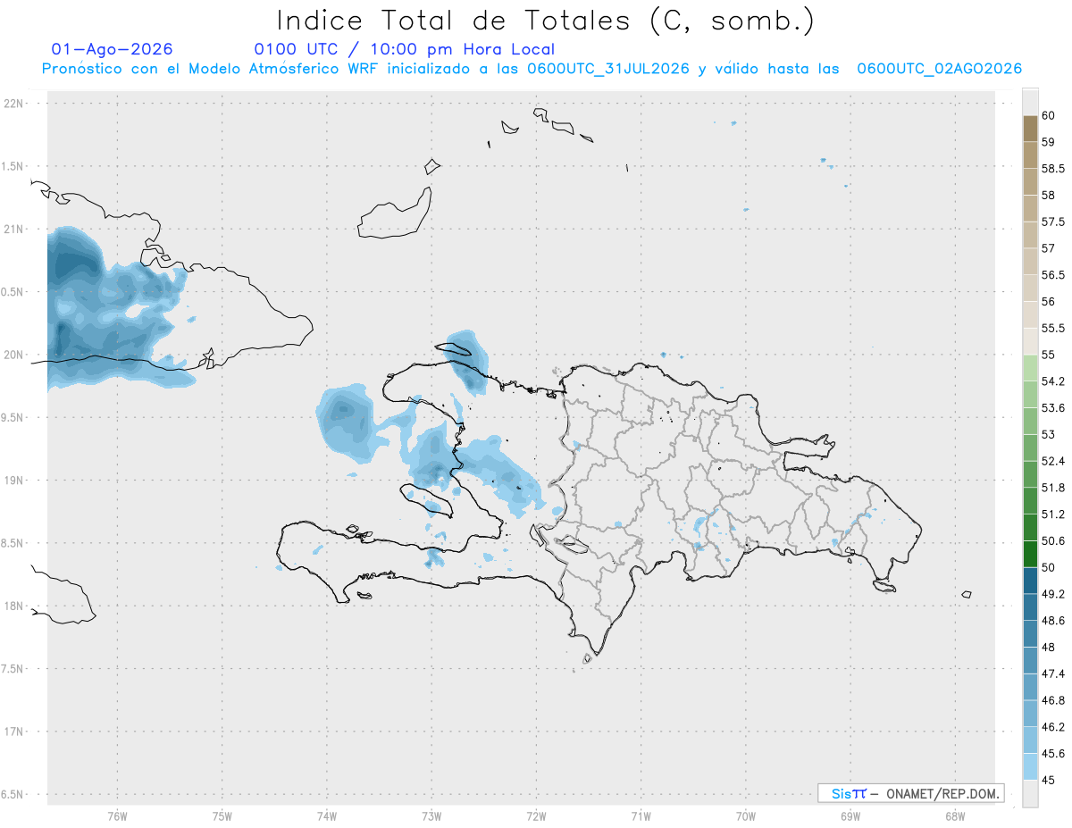Screen dimensions: 1072x828
Task: Click the lightest blue swatch between 45 and 45.6
Action: pos(1030,766)
